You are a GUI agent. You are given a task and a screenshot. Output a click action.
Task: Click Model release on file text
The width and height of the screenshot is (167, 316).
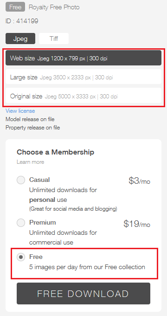click(30, 119)
